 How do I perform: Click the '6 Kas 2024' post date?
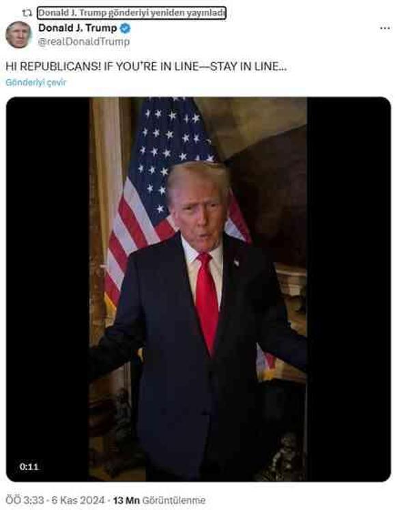click(78, 500)
